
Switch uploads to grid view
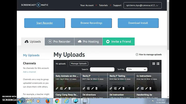click(154, 64)
